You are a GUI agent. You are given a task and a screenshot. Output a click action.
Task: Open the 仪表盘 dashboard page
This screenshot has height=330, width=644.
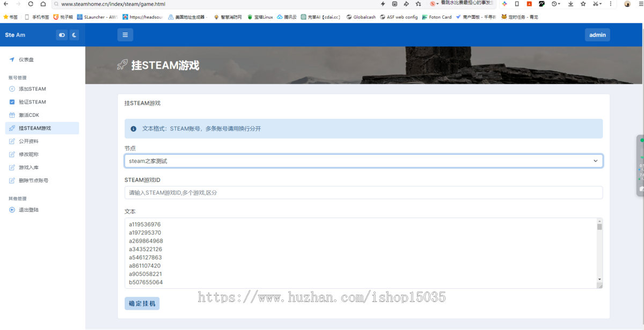click(42, 59)
